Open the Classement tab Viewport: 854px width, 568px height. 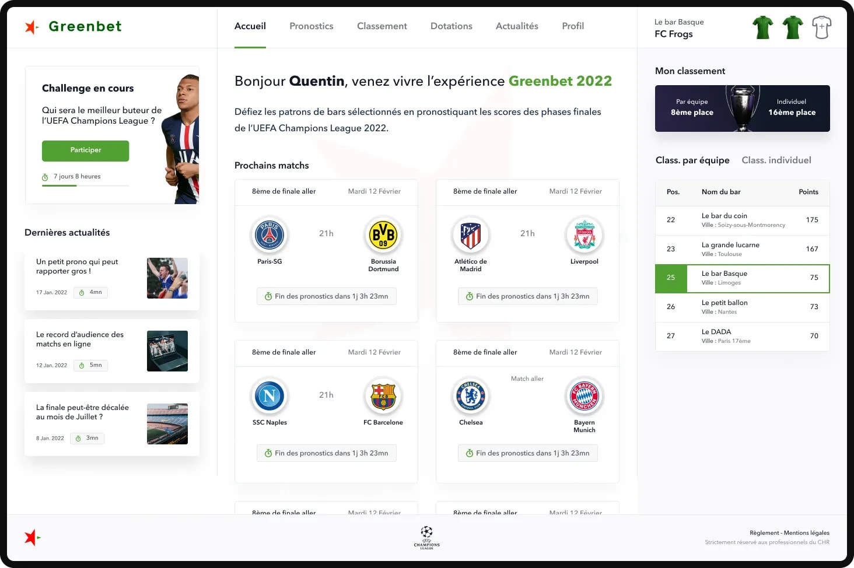pyautogui.click(x=382, y=26)
